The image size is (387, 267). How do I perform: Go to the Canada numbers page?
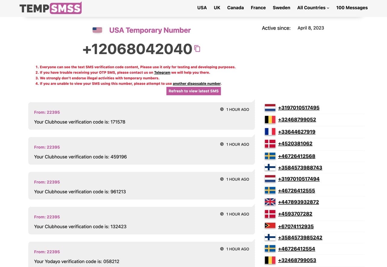[x=235, y=8]
